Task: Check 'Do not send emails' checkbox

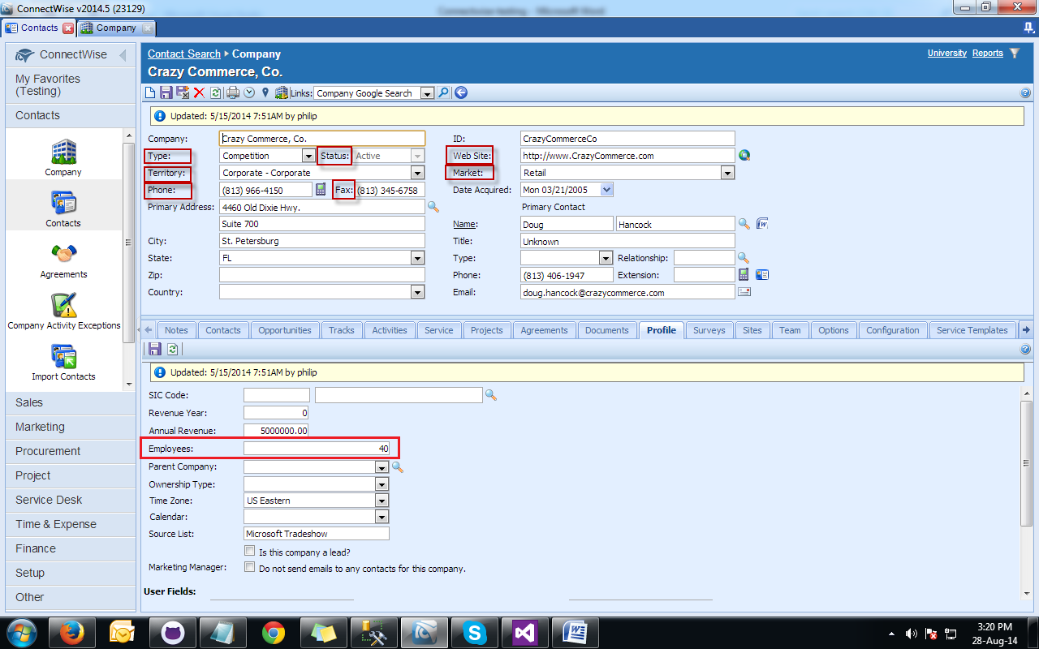Action: pos(250,568)
